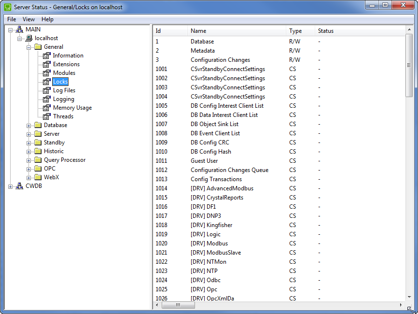Select the Memory Usage tree item
Screen dimensions: 418x314
[72, 108]
